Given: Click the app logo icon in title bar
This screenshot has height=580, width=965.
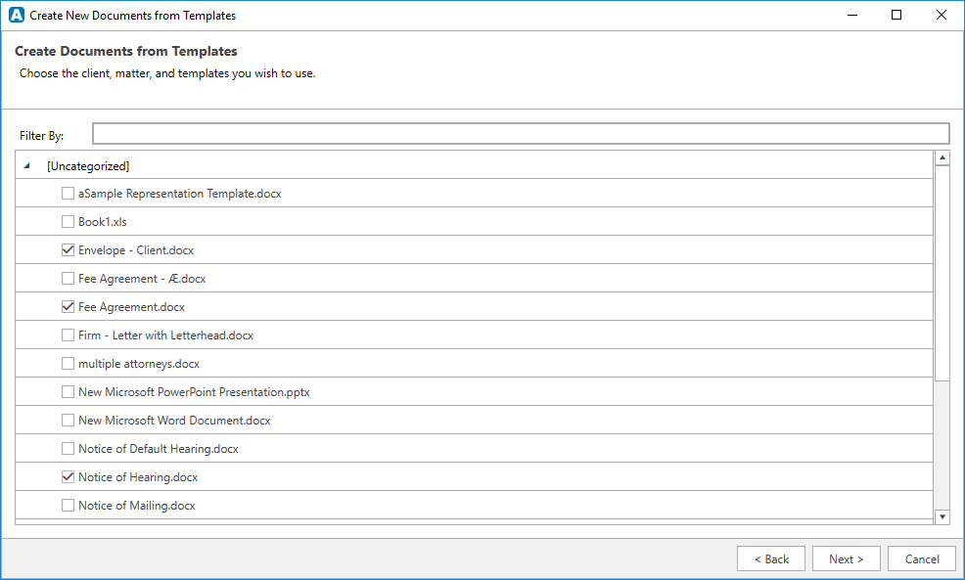Looking at the screenshot, I should [16, 16].
